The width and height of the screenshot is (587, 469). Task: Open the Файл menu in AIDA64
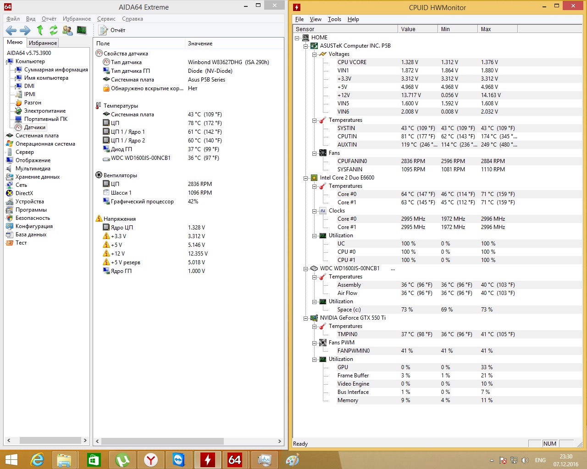pos(13,19)
